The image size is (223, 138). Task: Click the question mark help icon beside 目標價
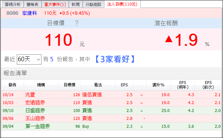[77, 23]
